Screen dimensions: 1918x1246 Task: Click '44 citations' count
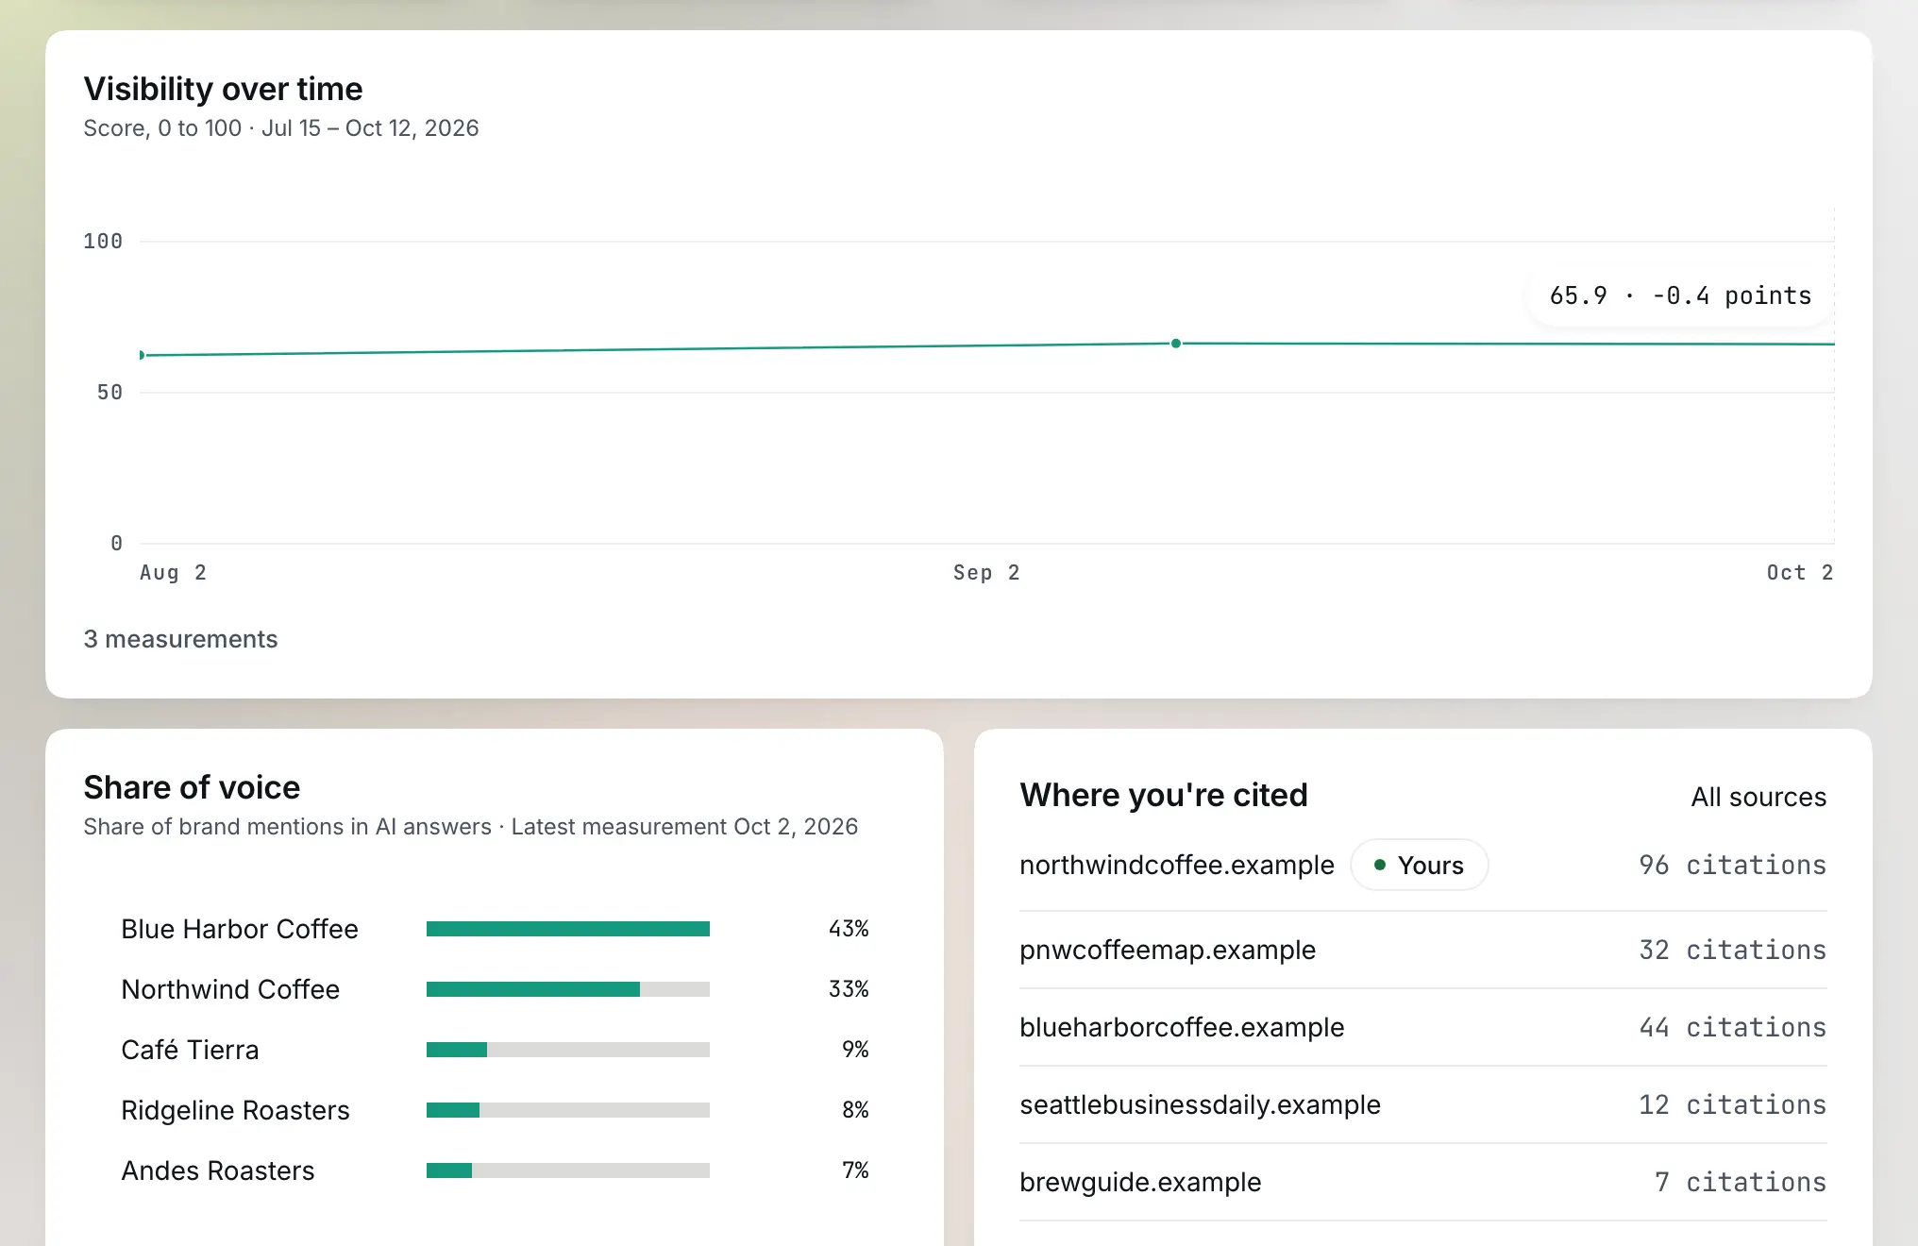tap(1732, 1027)
